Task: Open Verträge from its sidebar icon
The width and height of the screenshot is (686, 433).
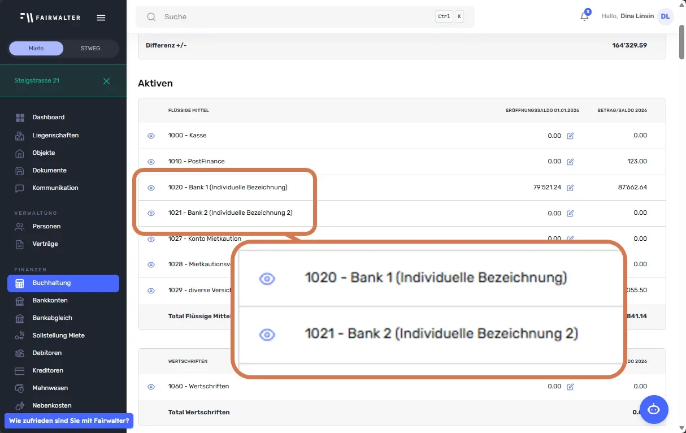Action: pyautogui.click(x=20, y=244)
